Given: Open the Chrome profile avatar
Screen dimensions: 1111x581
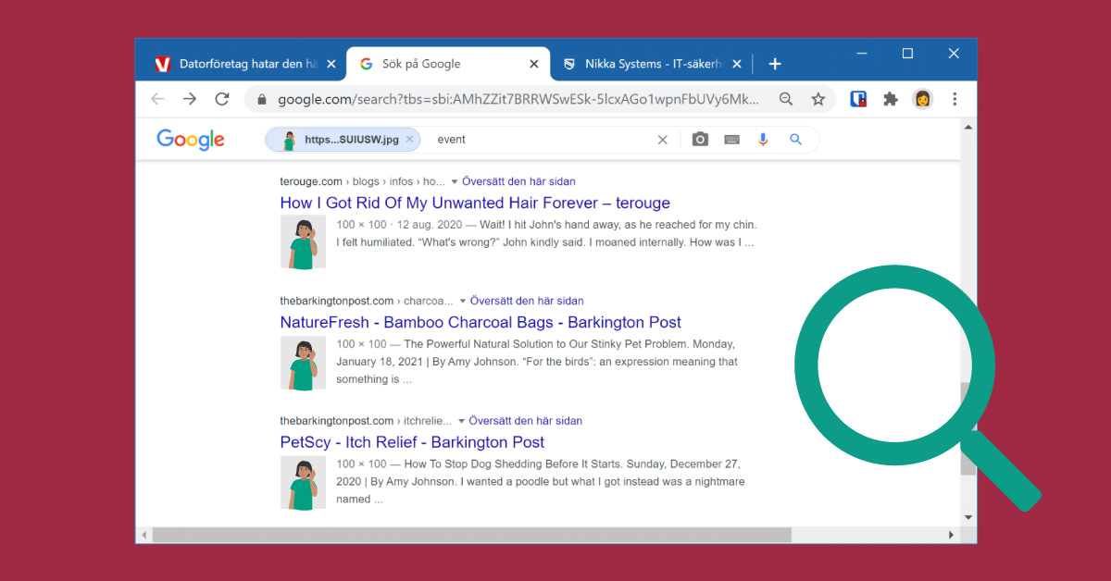Looking at the screenshot, I should pyautogui.click(x=922, y=99).
